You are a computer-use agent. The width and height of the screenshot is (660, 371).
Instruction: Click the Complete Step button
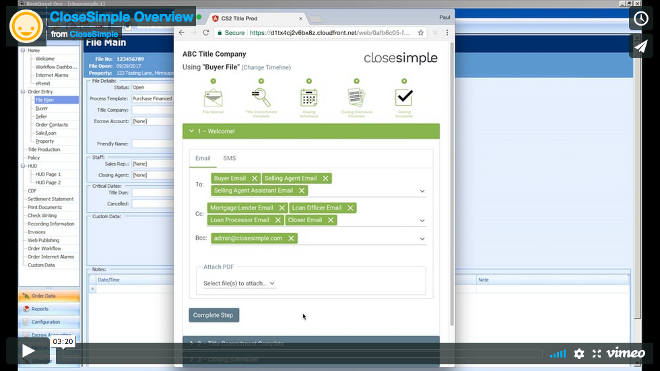coord(214,315)
